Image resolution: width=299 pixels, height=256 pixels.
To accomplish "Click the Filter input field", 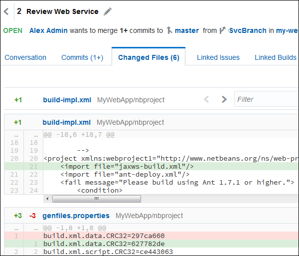I will [x=267, y=99].
